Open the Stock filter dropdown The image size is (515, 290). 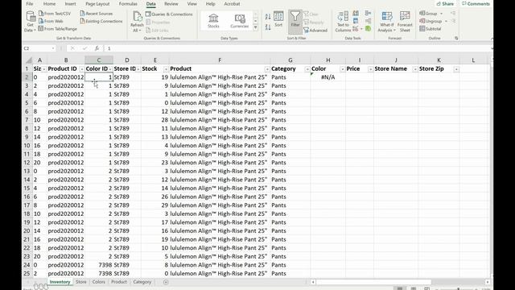coord(167,69)
